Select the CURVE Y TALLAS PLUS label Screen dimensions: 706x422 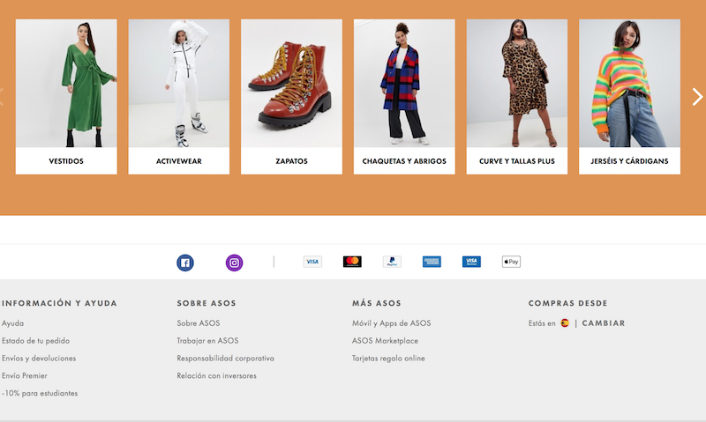coord(517,161)
